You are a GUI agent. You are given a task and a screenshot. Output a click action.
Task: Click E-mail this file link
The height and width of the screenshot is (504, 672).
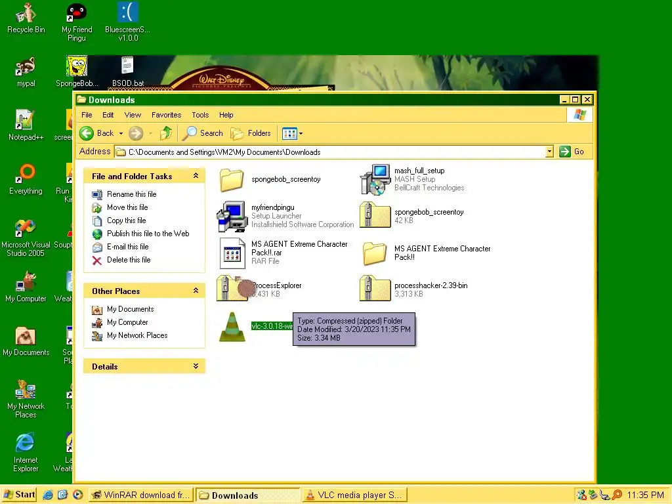pos(128,247)
